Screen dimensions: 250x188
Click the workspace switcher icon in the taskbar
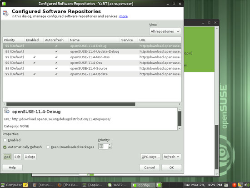pyautogui.click(x=159, y=185)
